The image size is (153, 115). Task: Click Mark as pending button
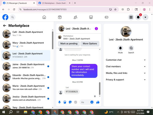click(69, 44)
